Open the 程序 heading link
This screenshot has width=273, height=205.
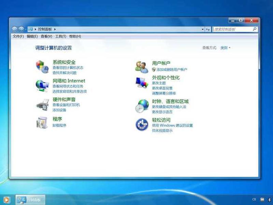point(57,119)
